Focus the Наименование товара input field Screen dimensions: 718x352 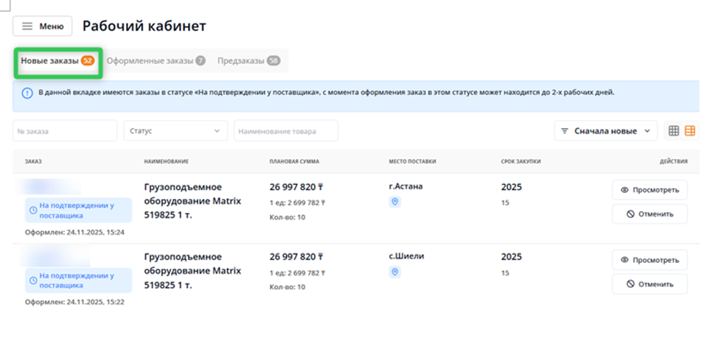[x=286, y=131]
